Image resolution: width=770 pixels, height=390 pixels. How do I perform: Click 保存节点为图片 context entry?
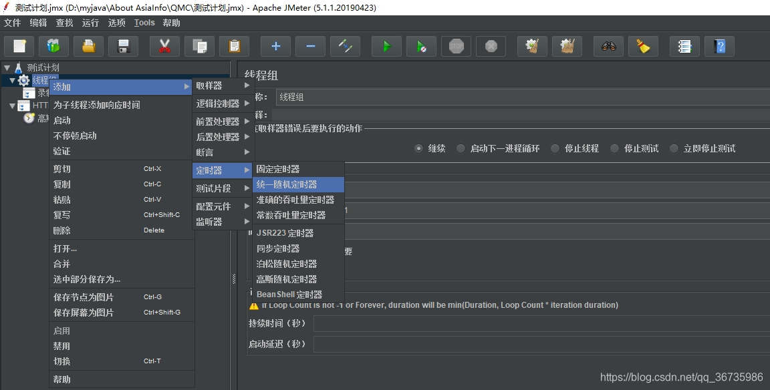click(x=121, y=297)
